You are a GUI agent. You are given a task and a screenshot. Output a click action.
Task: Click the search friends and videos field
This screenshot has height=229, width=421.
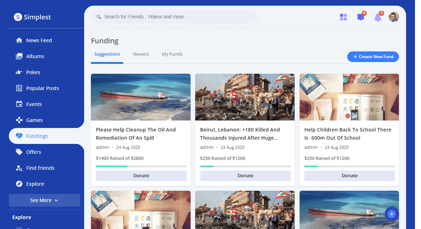(x=174, y=17)
